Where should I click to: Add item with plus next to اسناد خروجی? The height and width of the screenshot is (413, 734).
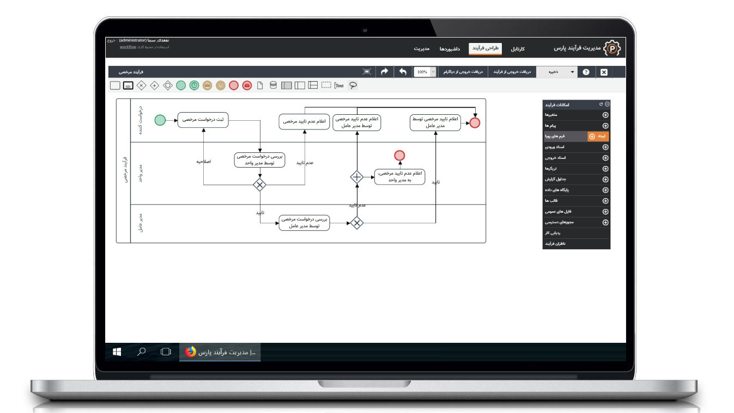pos(605,158)
